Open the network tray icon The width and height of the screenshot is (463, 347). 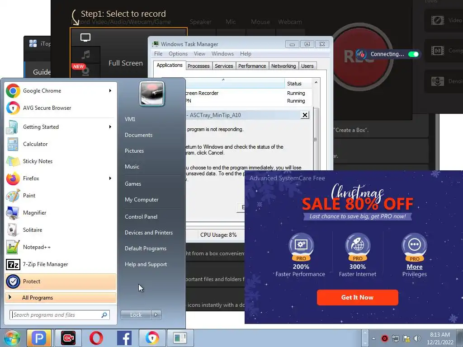(x=395, y=338)
